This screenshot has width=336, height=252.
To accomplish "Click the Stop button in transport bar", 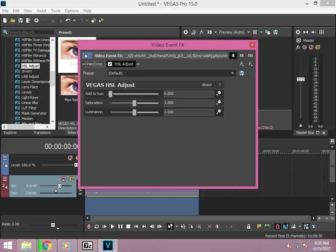I will [x=128, y=226].
